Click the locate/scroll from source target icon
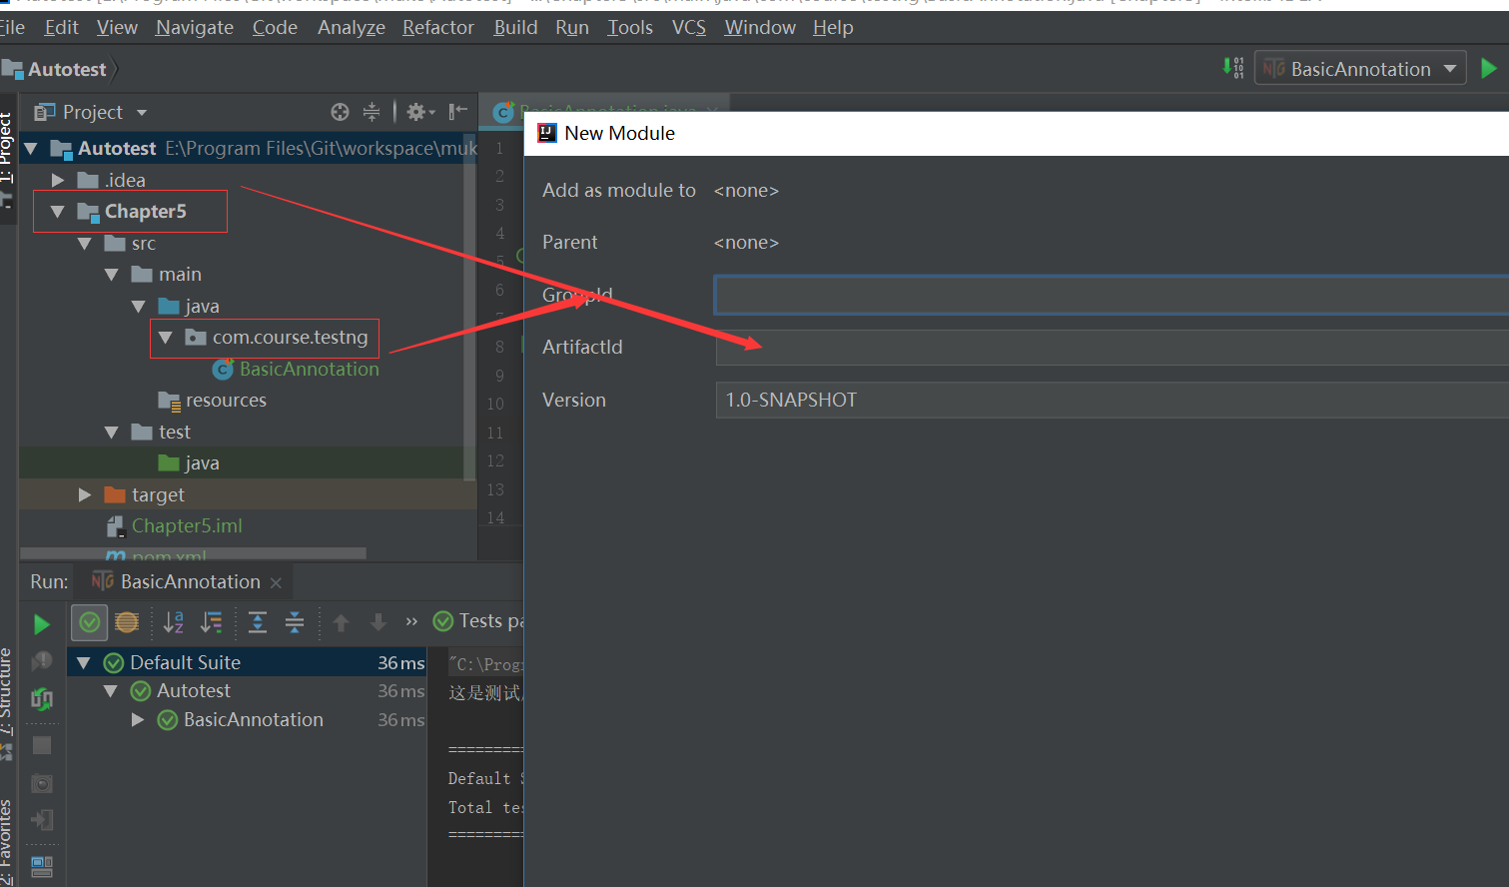1509x887 pixels. pos(341,112)
